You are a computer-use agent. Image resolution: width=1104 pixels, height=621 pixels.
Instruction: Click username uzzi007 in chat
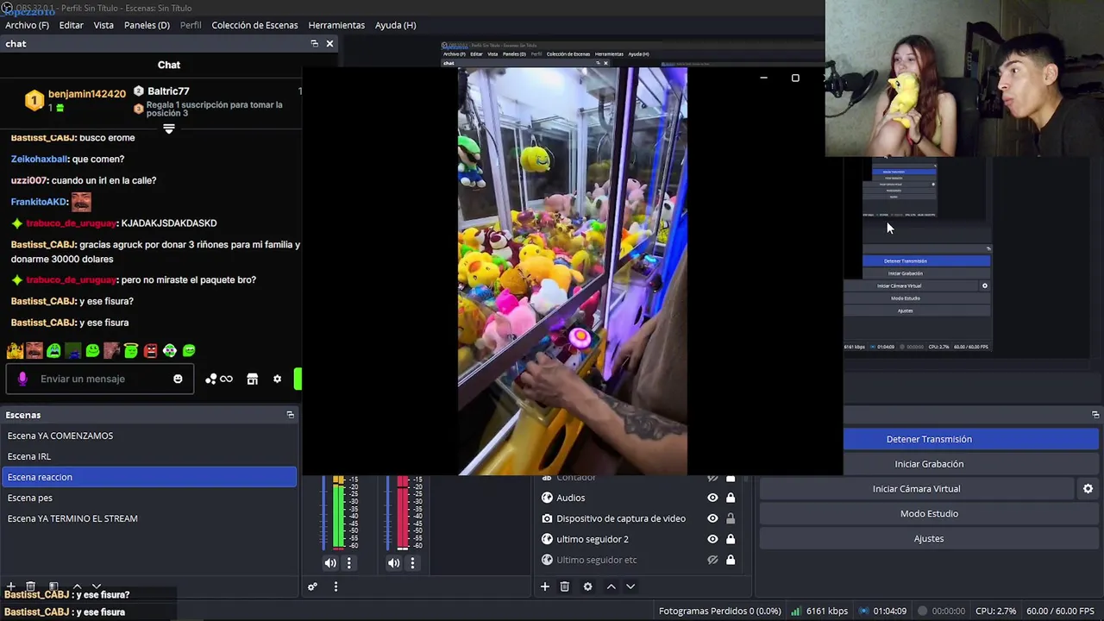pos(28,180)
